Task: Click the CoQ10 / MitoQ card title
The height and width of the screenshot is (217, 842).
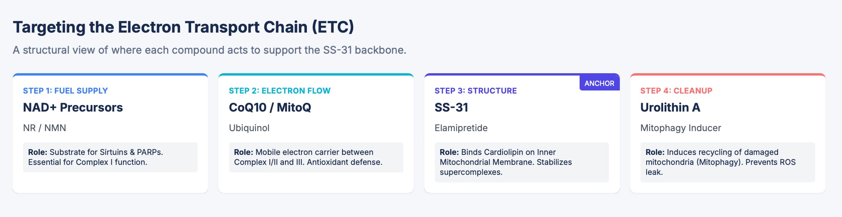Action: [270, 107]
